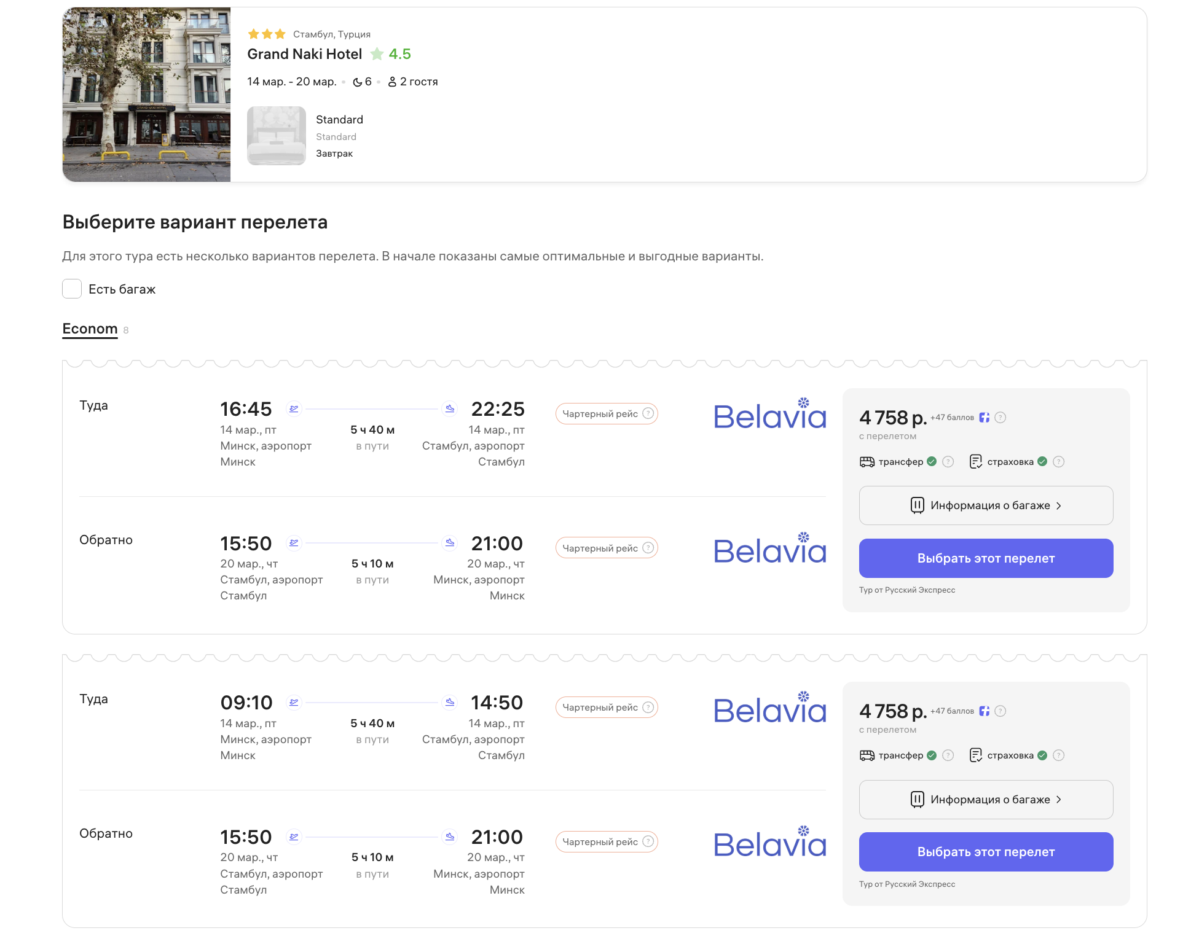The image size is (1191, 936).
Task: Open Grand Naki Hotel title link
Action: tap(304, 54)
